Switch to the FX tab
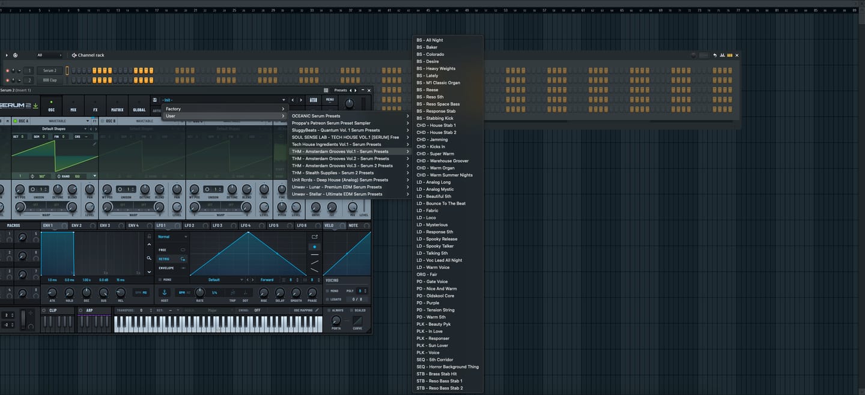Image resolution: width=865 pixels, height=395 pixels. tap(95, 106)
